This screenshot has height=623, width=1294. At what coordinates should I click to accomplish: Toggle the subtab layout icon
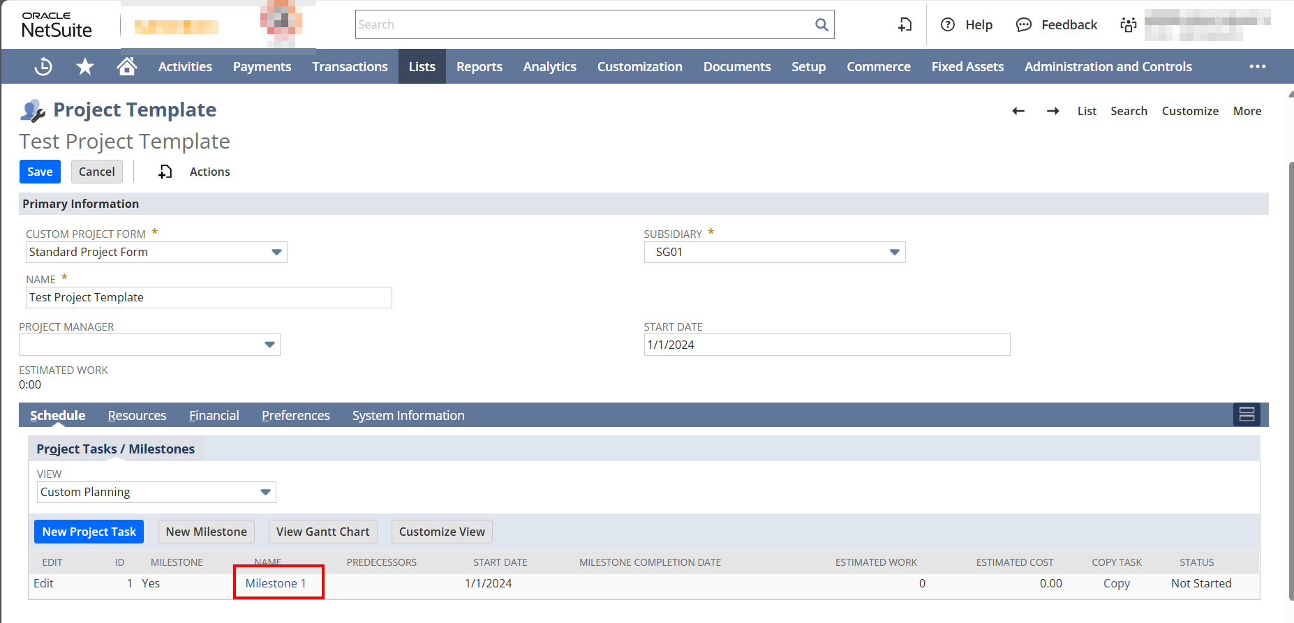pyautogui.click(x=1247, y=415)
